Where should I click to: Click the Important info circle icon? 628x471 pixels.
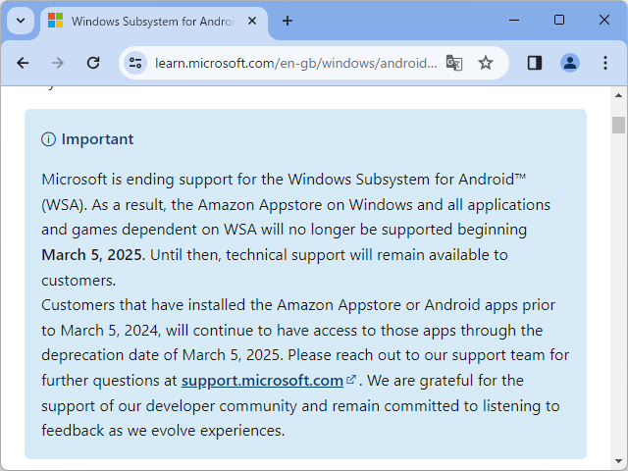(x=49, y=139)
